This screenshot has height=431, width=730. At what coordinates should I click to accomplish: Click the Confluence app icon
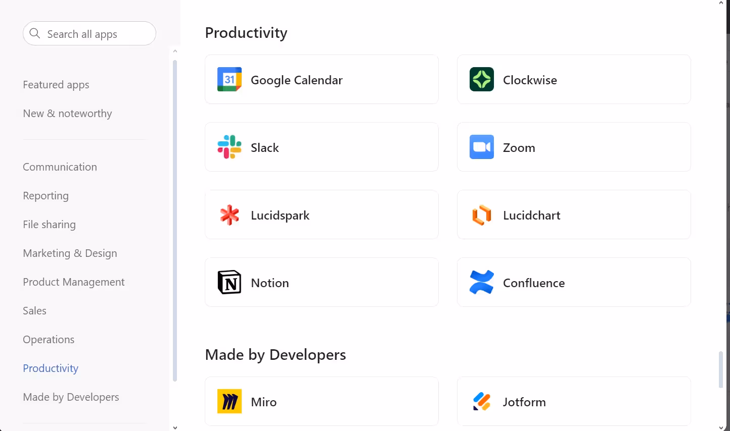pyautogui.click(x=481, y=282)
